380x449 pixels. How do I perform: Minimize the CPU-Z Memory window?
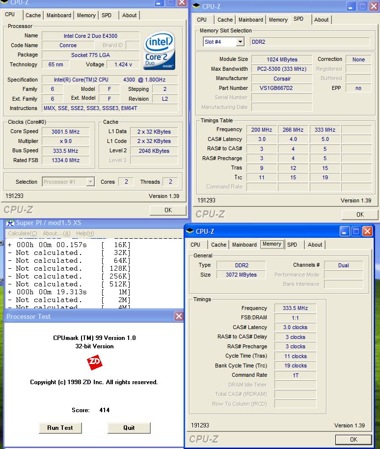point(345,231)
